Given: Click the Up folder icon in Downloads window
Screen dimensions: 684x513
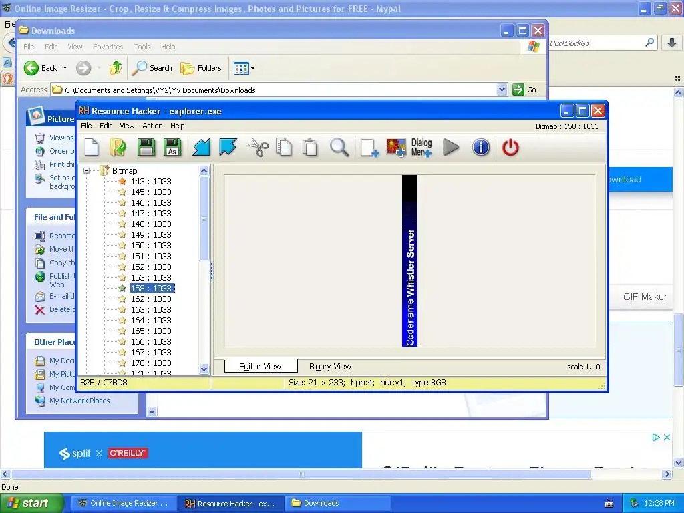Looking at the screenshot, I should 116,68.
